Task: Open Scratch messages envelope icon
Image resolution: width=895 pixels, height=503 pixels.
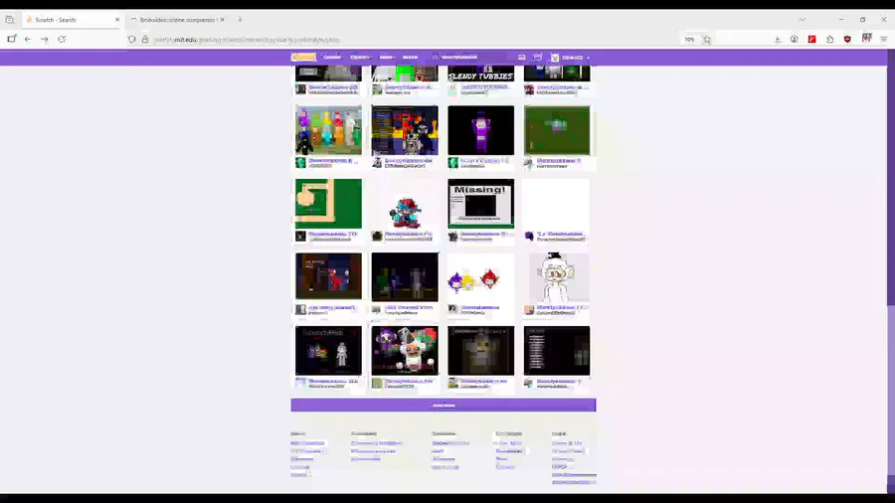Action: [x=522, y=57]
